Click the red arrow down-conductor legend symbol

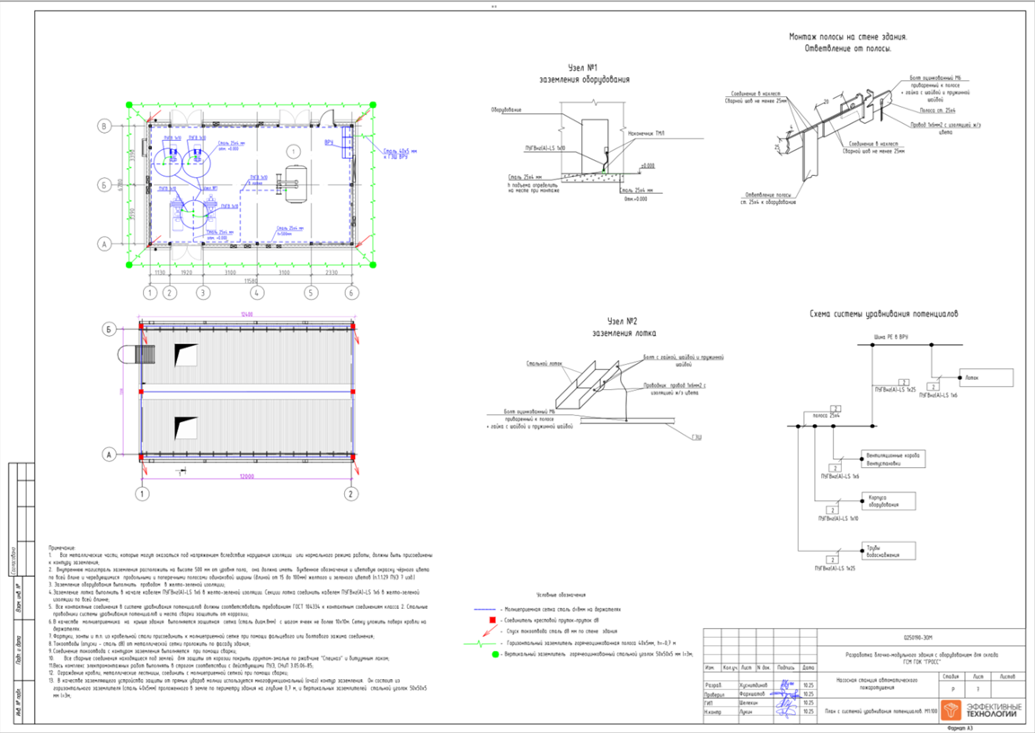[x=489, y=631]
